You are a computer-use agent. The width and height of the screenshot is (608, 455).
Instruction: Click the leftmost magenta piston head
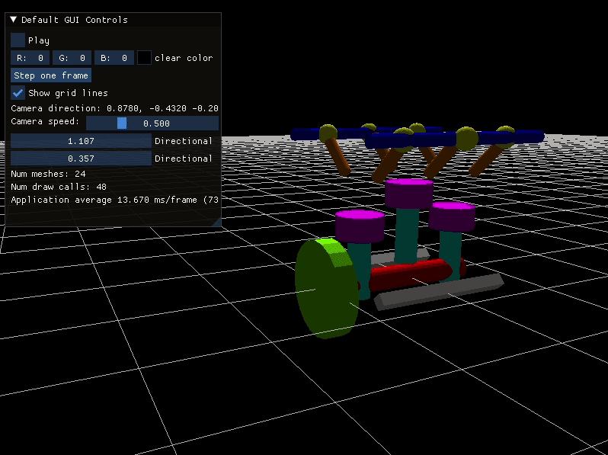(360, 225)
